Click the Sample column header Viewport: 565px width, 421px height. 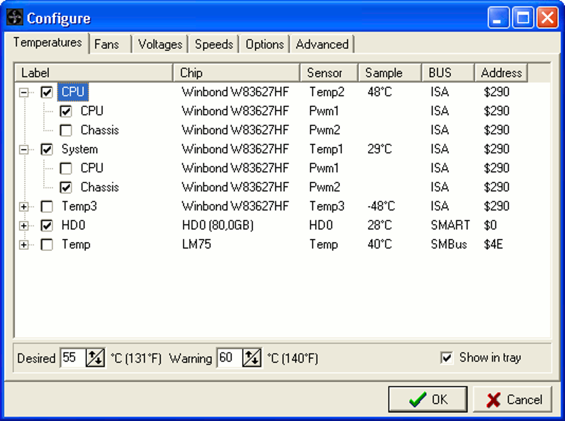click(389, 73)
